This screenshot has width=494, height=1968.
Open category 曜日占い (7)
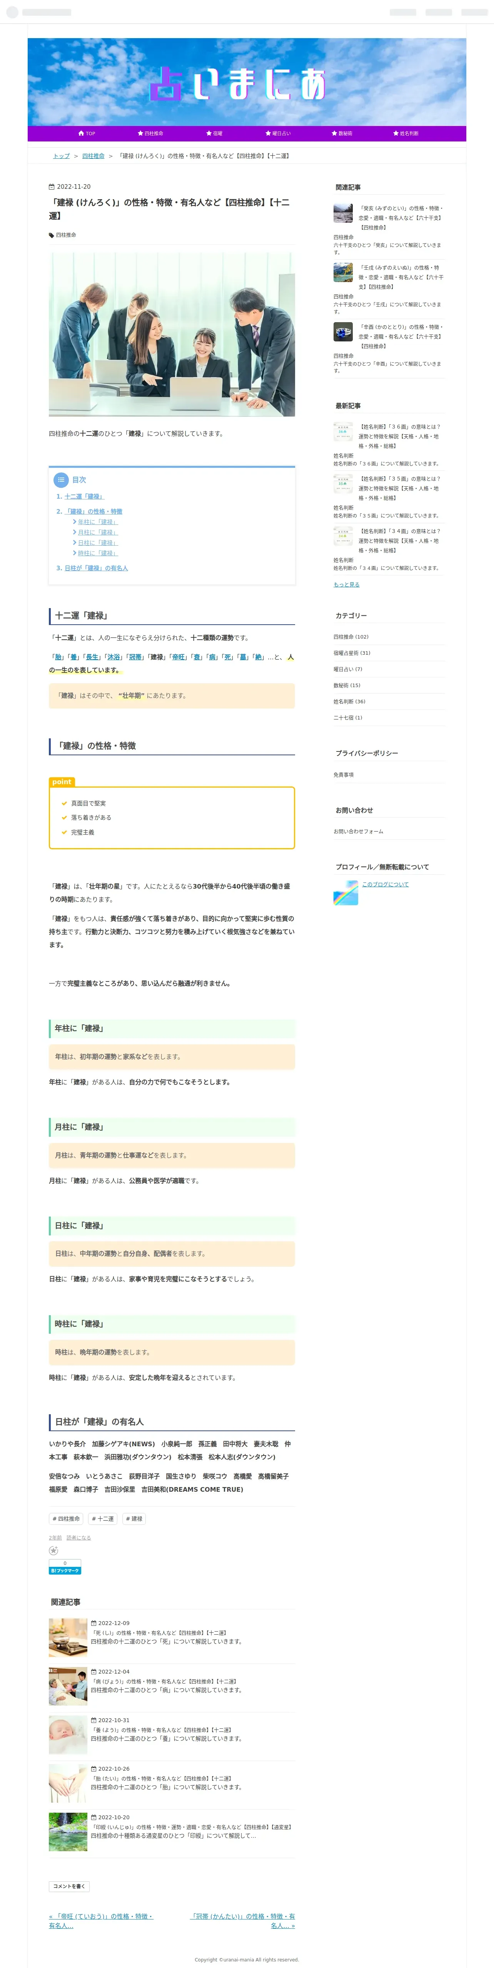point(348,669)
